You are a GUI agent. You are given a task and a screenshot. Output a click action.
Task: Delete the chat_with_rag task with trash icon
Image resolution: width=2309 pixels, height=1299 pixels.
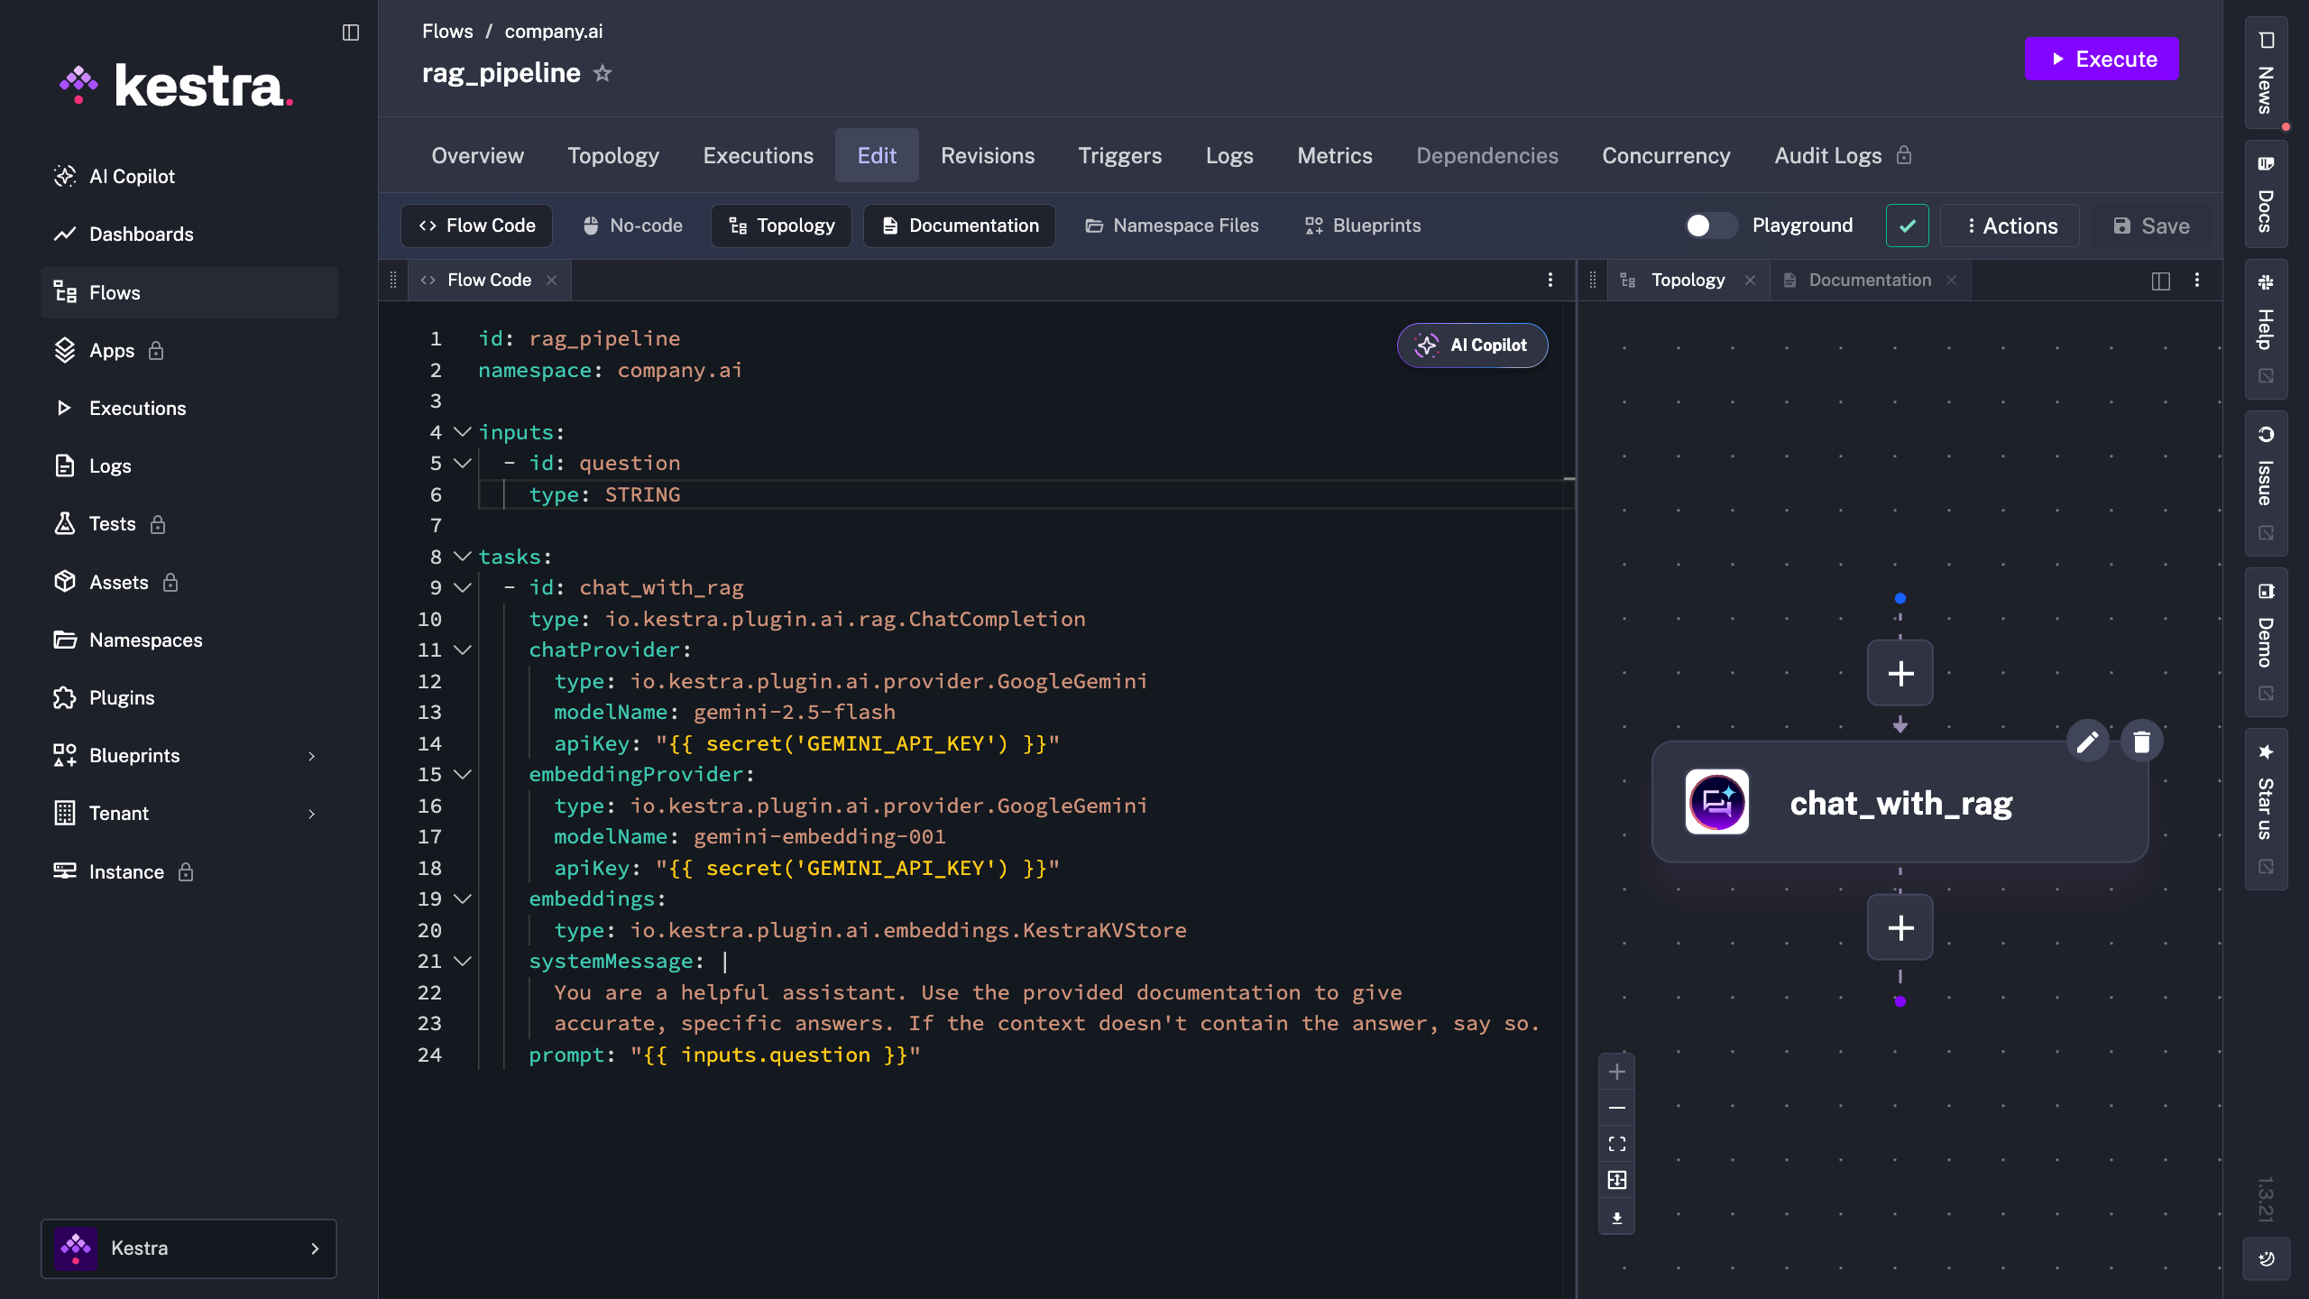[x=2141, y=742]
